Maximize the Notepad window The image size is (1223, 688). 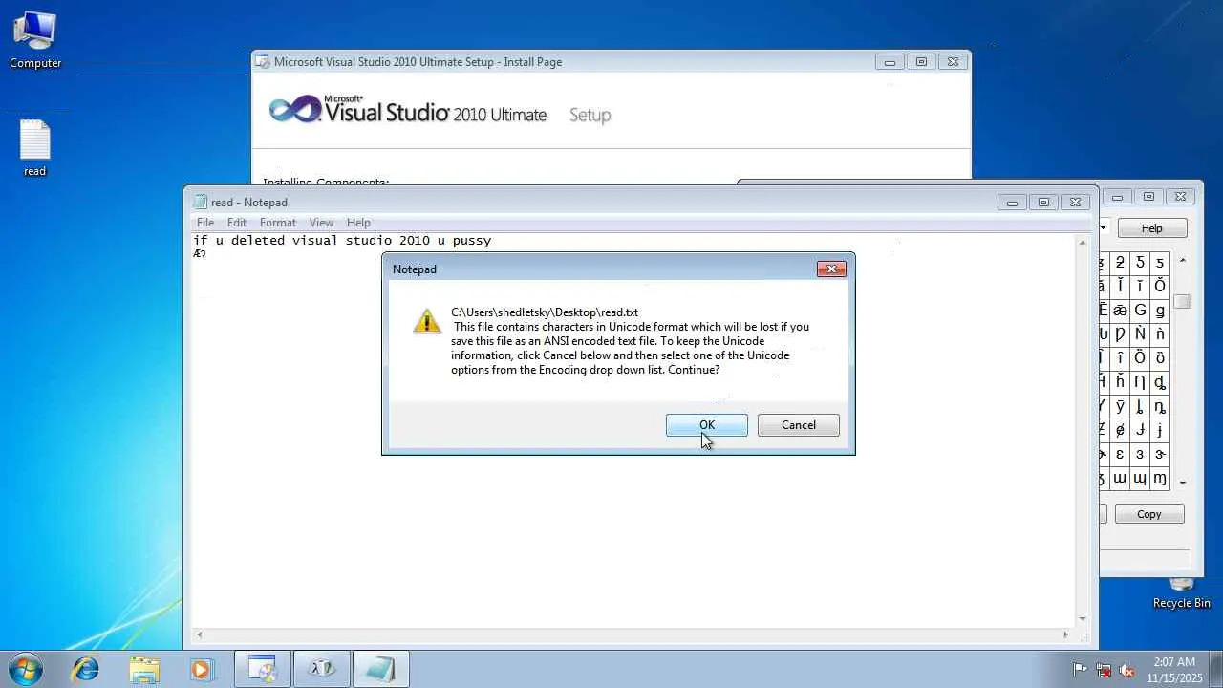coord(1043,202)
